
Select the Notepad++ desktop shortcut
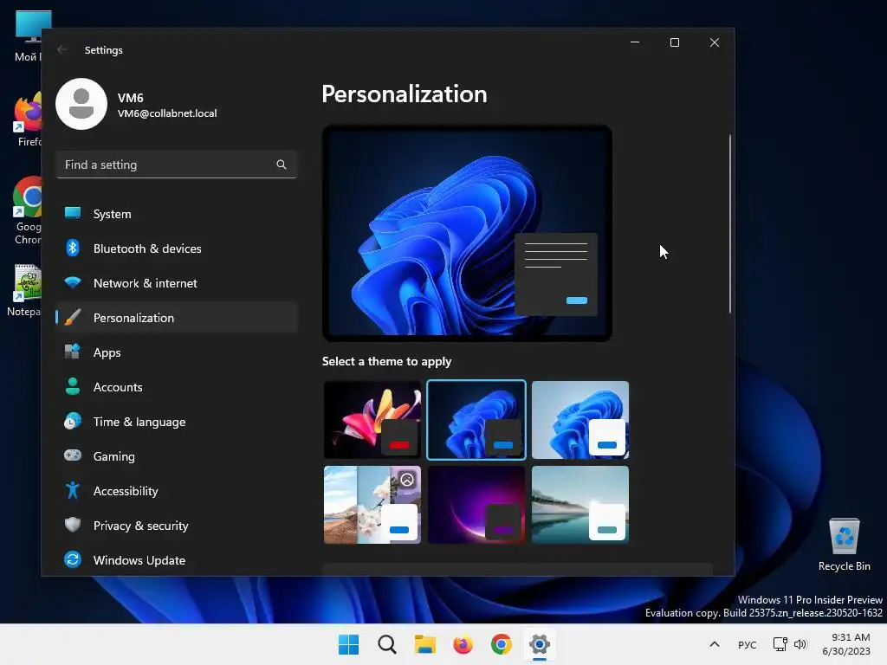(x=25, y=290)
